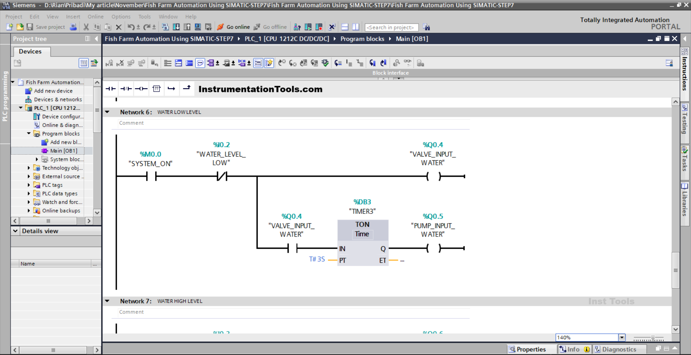Expand the System blocks folder
Viewport: 691px width, 355px height.
click(37, 159)
